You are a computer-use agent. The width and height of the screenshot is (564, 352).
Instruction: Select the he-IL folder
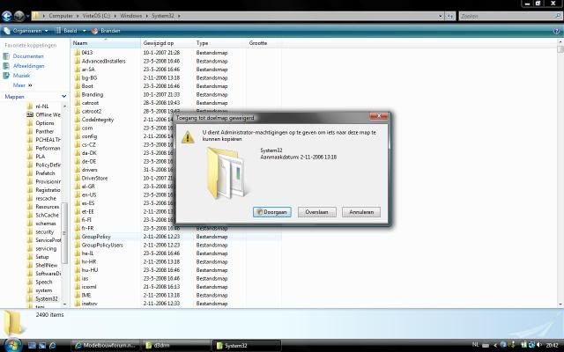(87, 253)
